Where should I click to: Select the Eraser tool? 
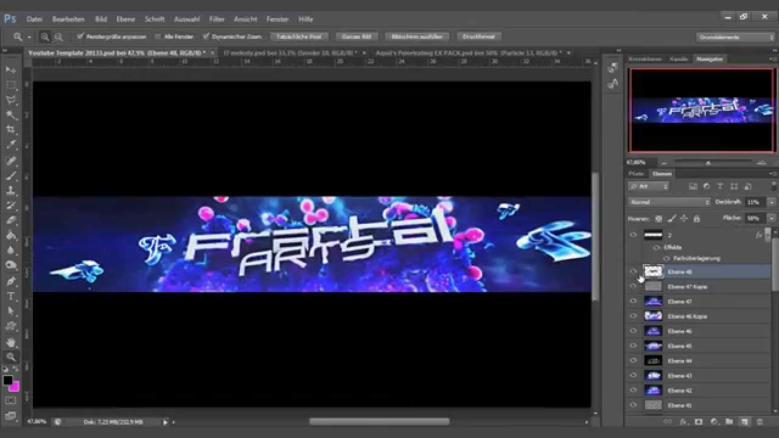pos(11,221)
